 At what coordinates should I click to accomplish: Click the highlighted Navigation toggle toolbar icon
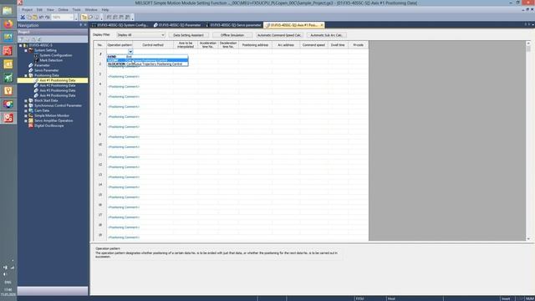pyautogui.click(x=84, y=17)
